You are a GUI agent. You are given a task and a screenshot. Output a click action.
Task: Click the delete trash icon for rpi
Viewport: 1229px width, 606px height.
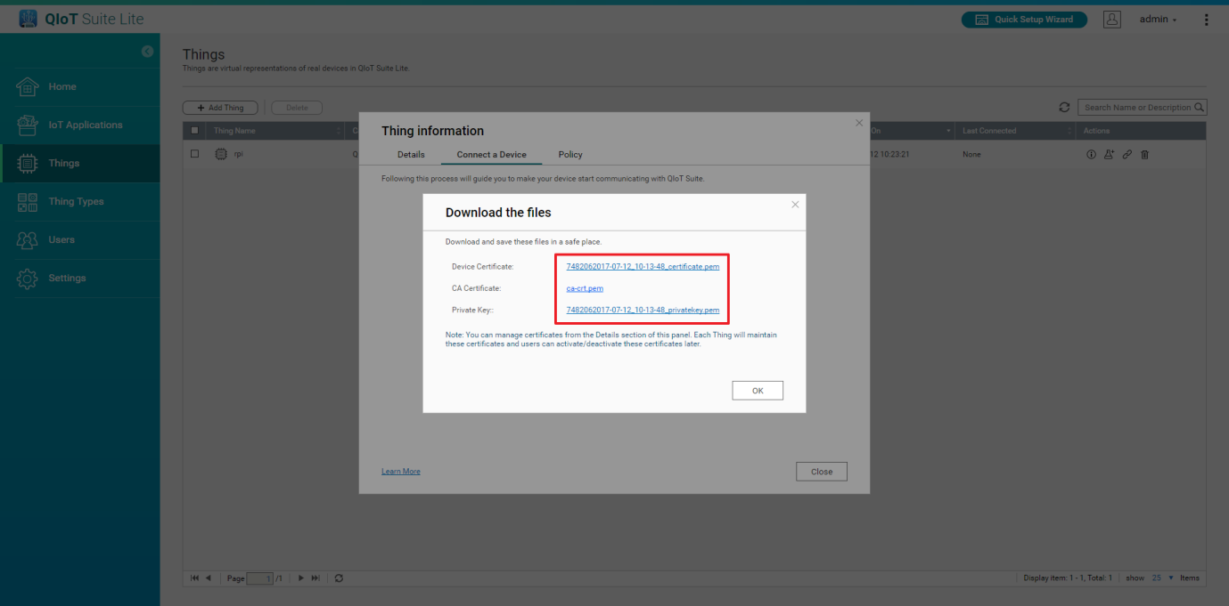click(1145, 155)
